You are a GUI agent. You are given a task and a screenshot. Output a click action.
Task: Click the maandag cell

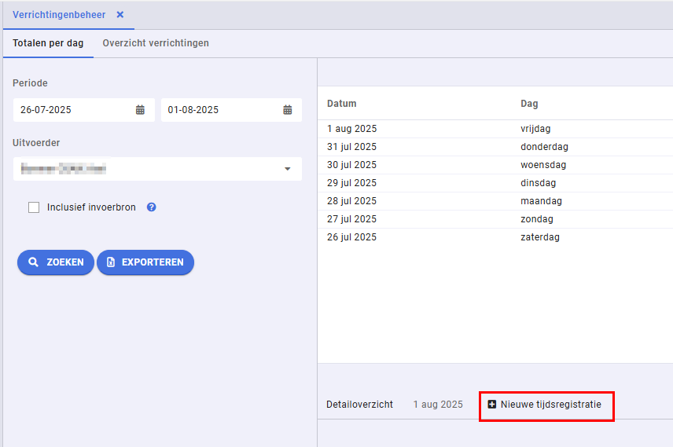pyautogui.click(x=541, y=201)
